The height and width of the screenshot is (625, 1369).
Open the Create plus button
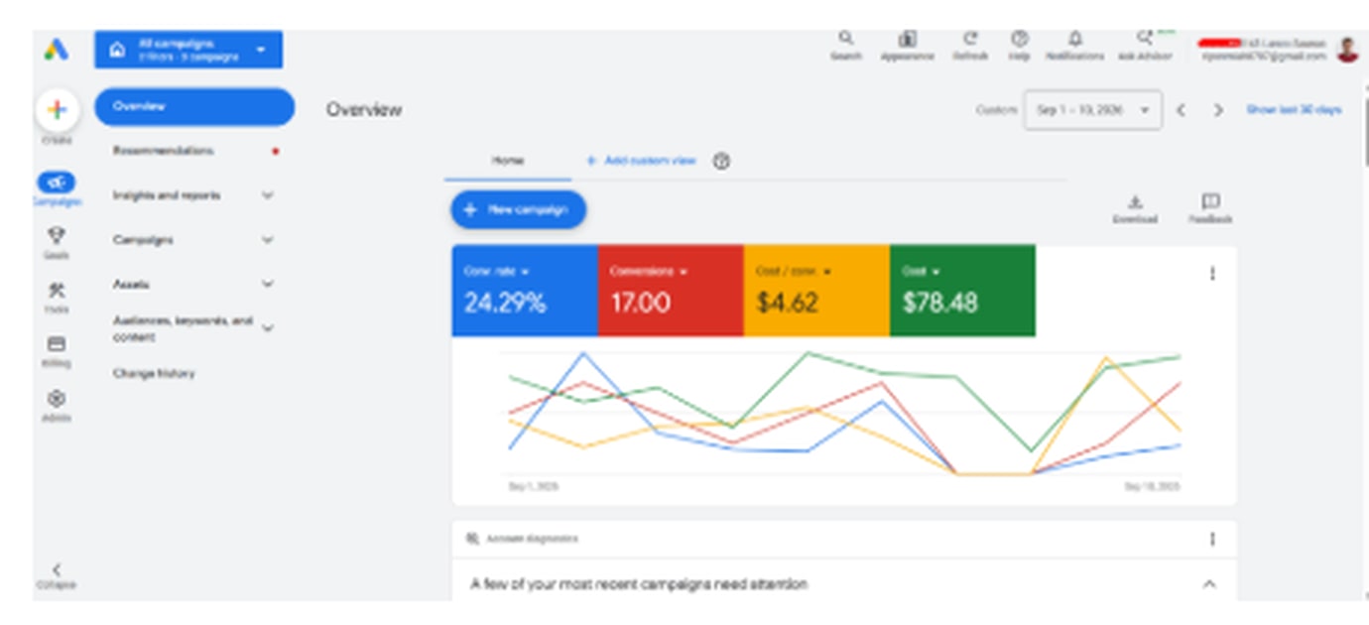point(57,110)
